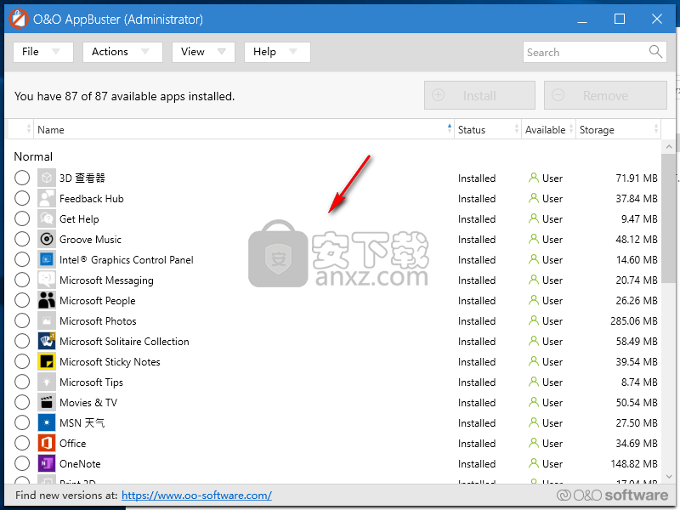The width and height of the screenshot is (680, 510).
Task: Click the Intel Graphics Control Panel icon
Action: click(47, 259)
